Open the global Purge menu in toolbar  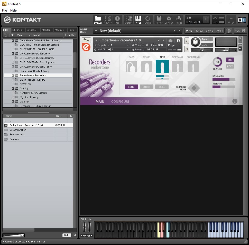[x=179, y=20]
